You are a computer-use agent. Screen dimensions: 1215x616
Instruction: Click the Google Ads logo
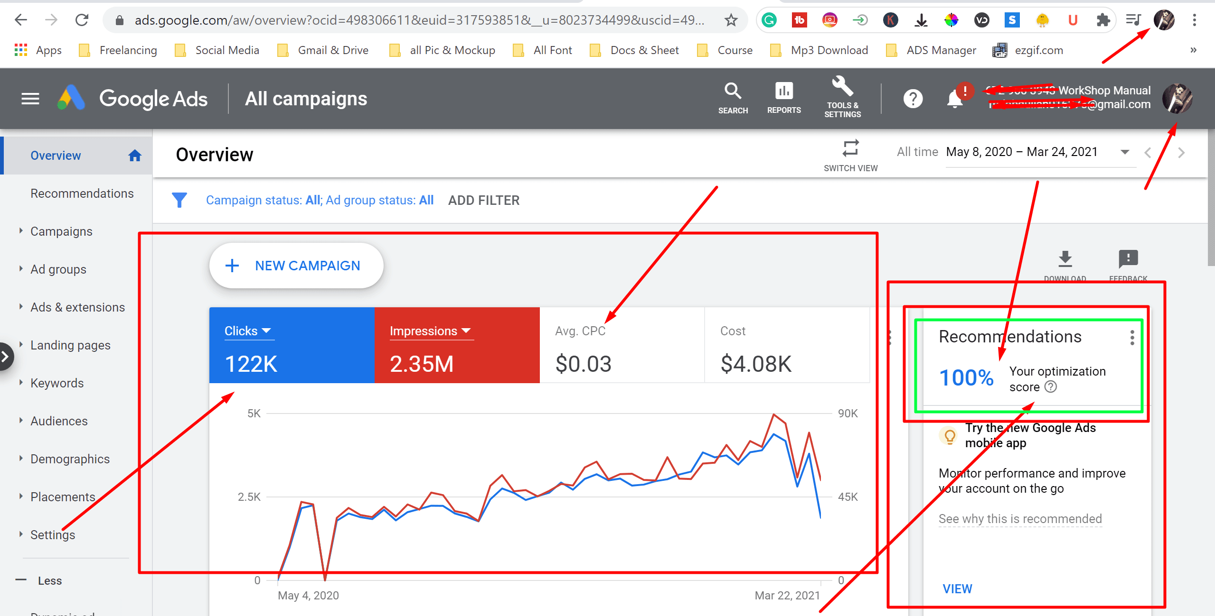132,99
